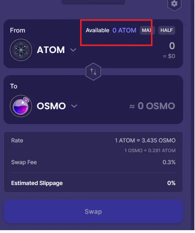Click the ATOM token name
The image size is (195, 233).
click(51, 50)
